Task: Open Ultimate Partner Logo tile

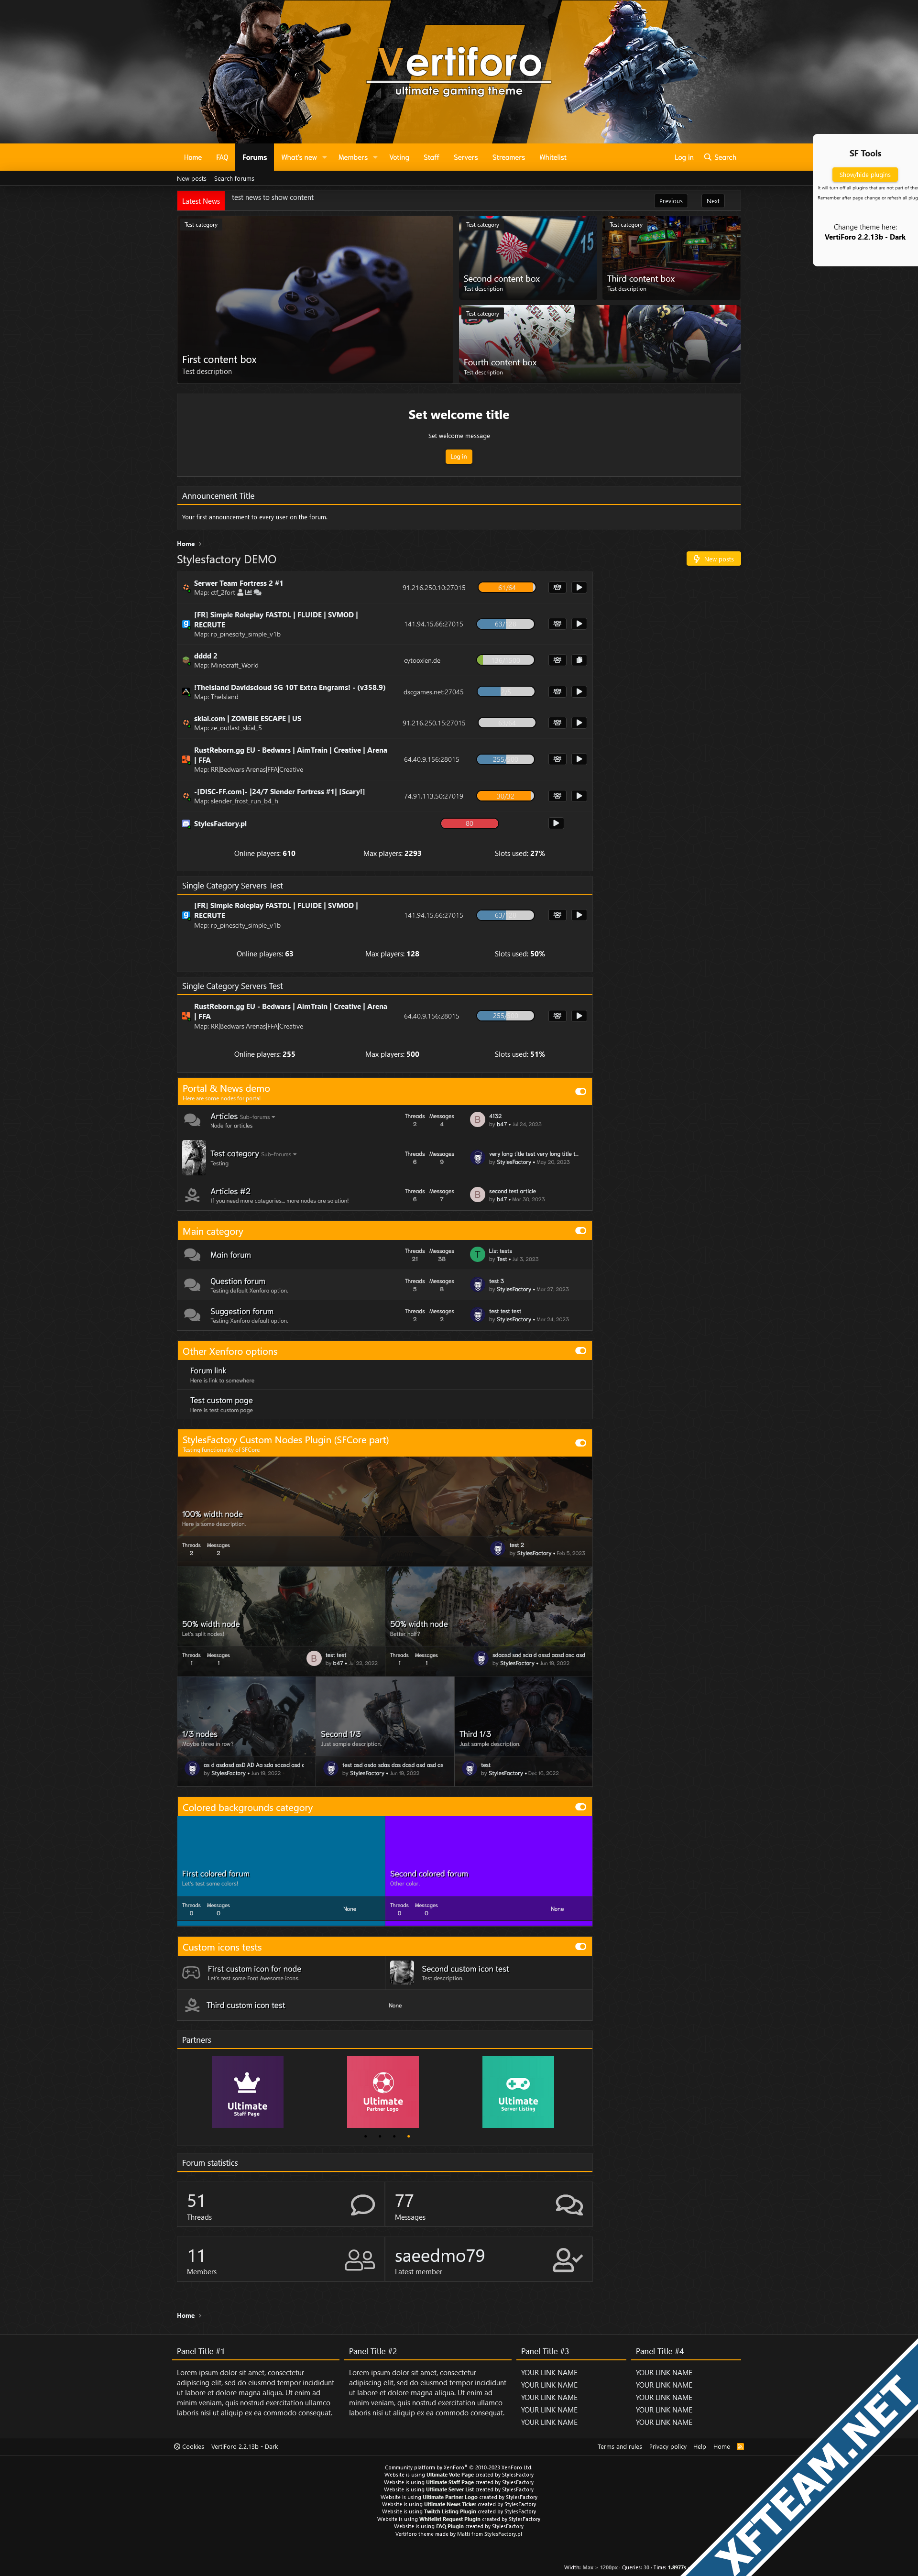Action: (382, 2092)
